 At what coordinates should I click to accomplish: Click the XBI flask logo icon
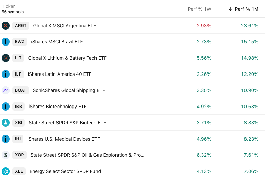point(6,123)
